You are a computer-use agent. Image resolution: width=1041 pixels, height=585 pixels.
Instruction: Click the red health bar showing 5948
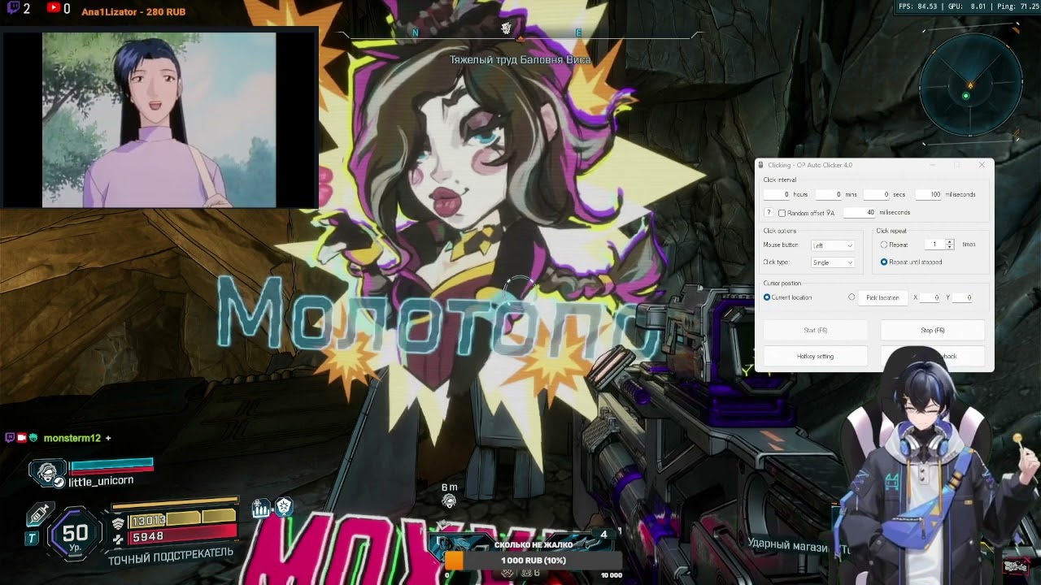point(183,535)
